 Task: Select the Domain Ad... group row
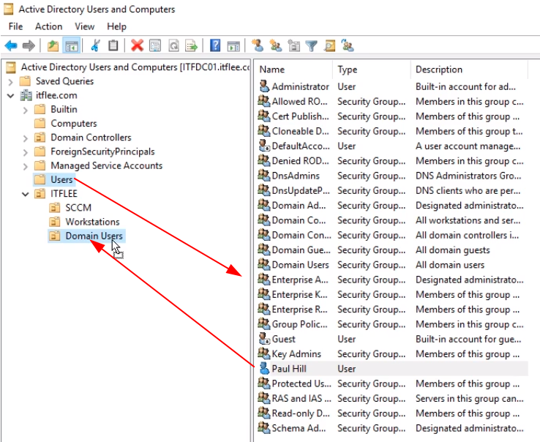pos(393,205)
